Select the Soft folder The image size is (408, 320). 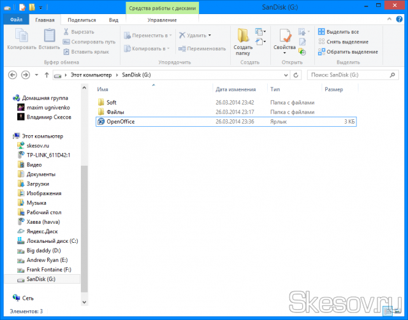(x=112, y=102)
